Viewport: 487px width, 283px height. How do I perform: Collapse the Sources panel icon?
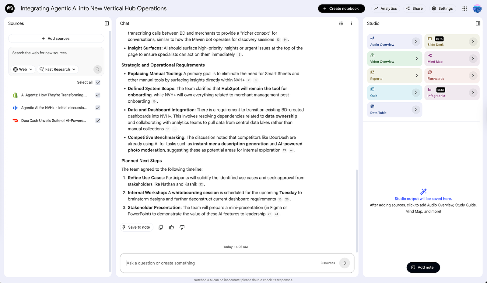[107, 23]
